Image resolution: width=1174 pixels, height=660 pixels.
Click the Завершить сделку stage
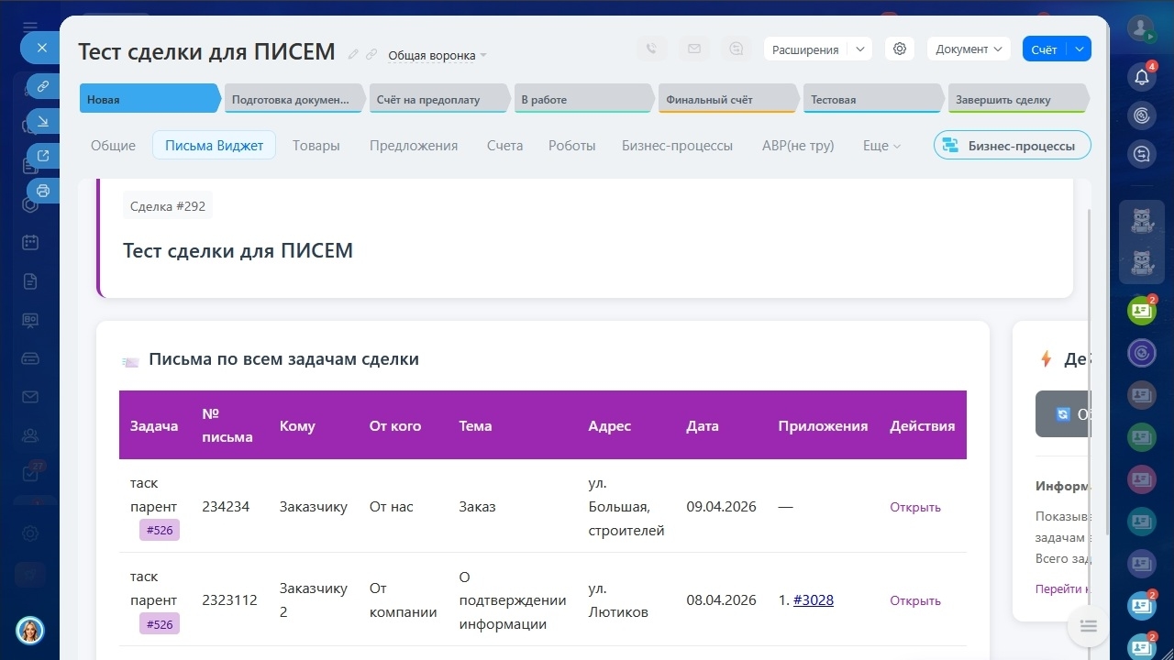[x=1018, y=99]
